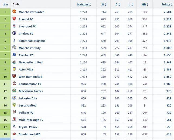This screenshot has width=174, height=140.
Task: Open the West Ham United link
Action: 30,77
